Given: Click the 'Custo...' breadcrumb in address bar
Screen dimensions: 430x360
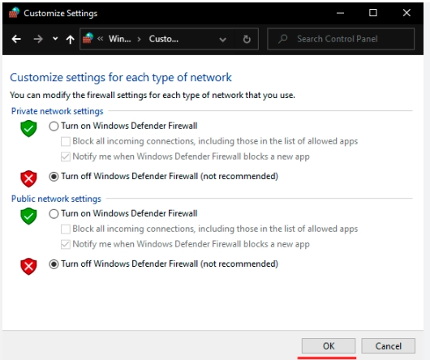Looking at the screenshot, I should pyautogui.click(x=164, y=39).
